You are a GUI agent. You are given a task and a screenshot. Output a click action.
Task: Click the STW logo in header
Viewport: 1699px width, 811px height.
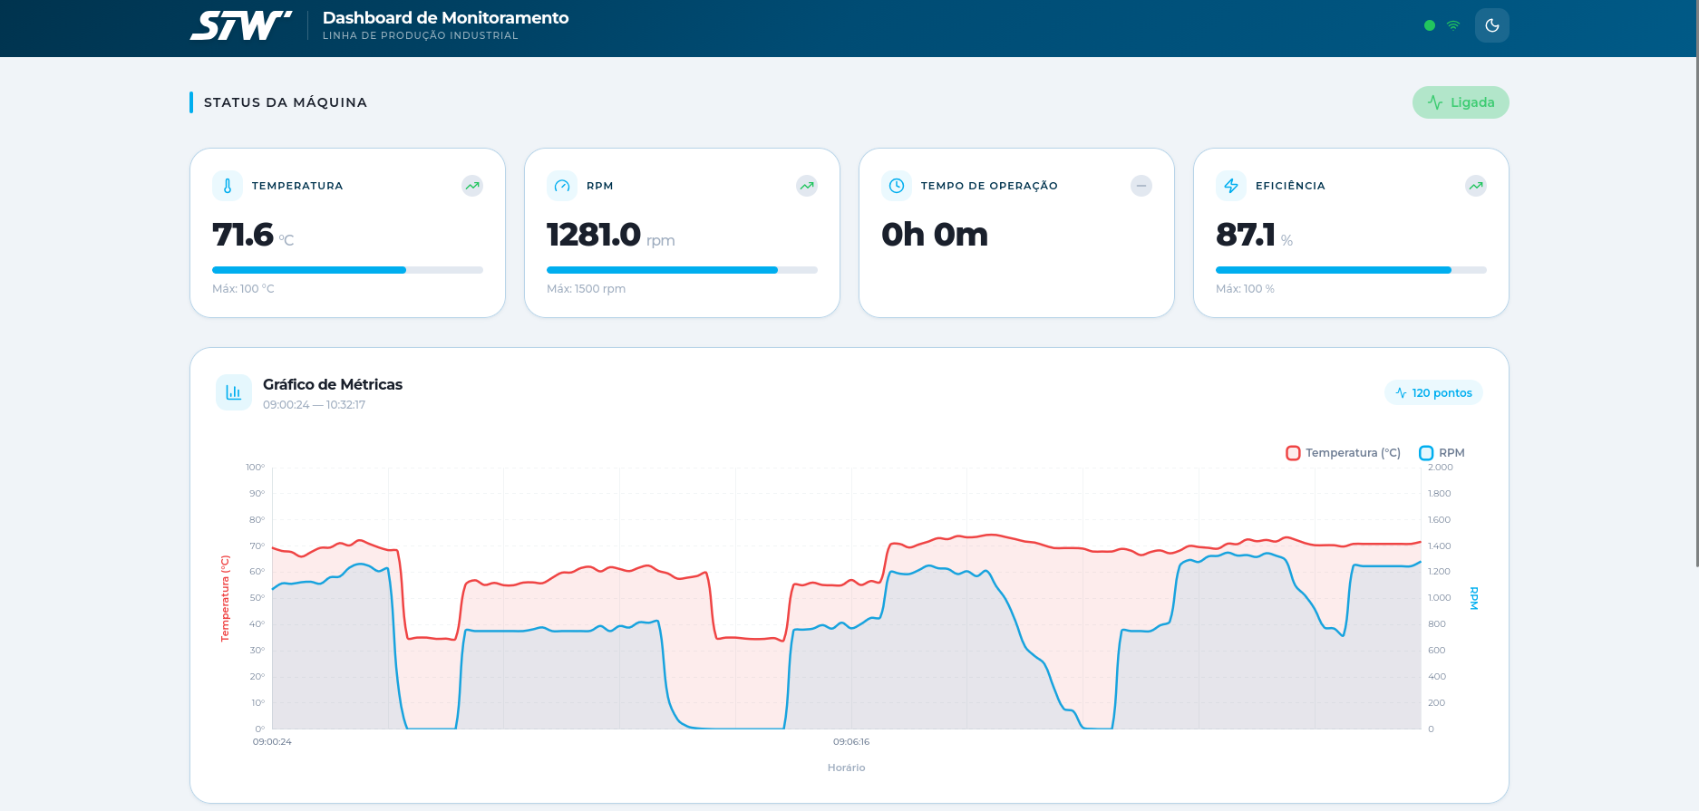[x=241, y=25]
